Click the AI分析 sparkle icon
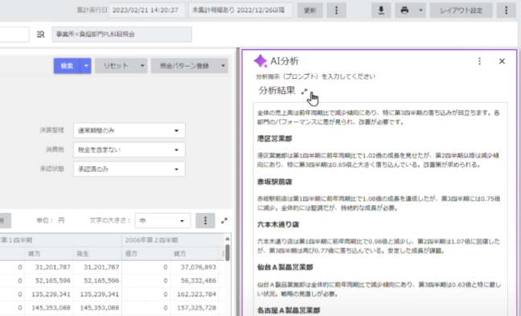Viewport: 521px width, 316px height. tap(260, 61)
